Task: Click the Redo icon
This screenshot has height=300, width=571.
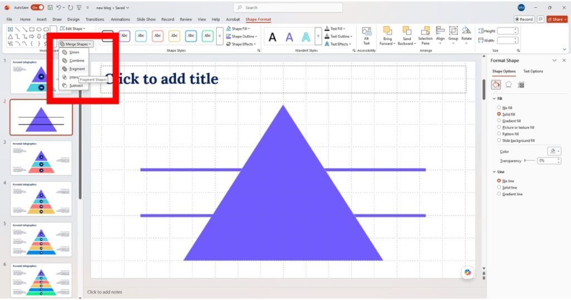Action: (x=71, y=7)
